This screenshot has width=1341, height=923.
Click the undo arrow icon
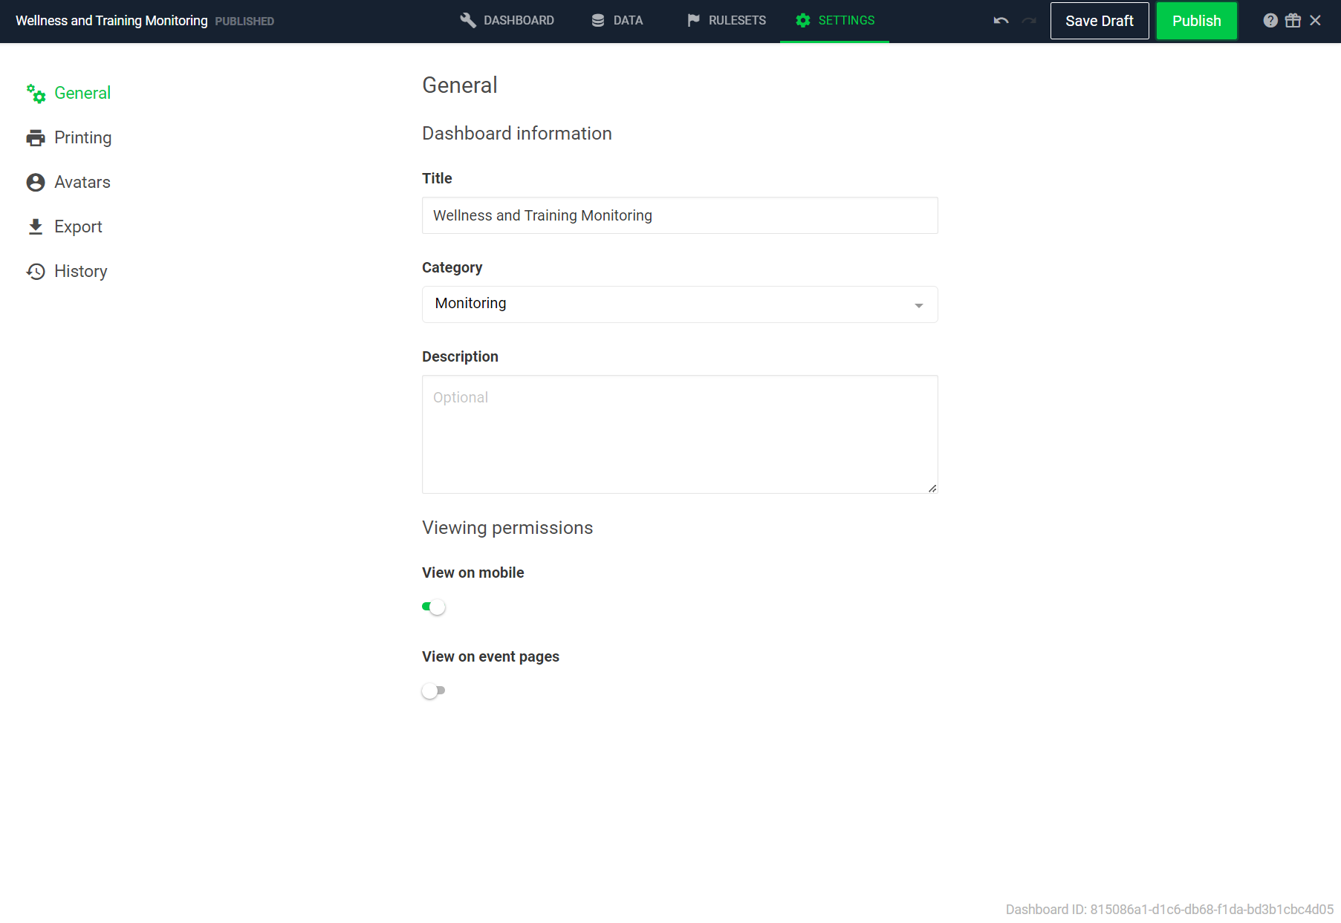tap(1001, 21)
